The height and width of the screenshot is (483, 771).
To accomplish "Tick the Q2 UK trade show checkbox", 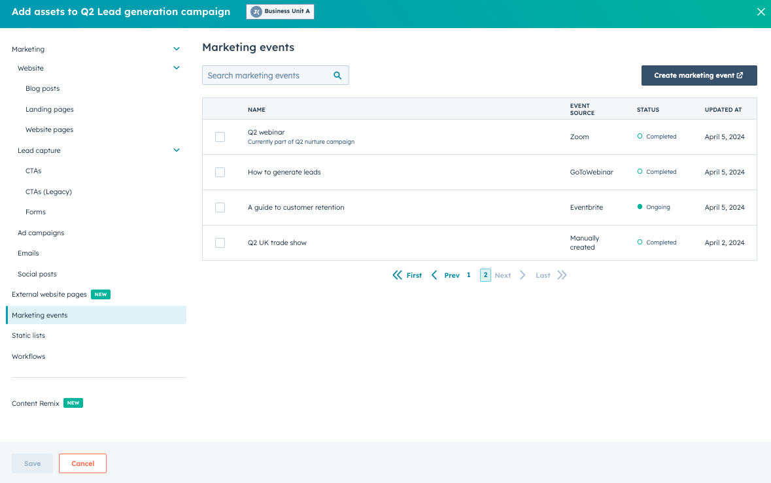I will click(220, 242).
